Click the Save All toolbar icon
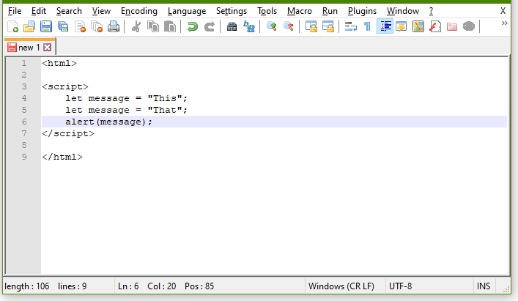Viewport: 518px width, 301px height. [x=63, y=26]
